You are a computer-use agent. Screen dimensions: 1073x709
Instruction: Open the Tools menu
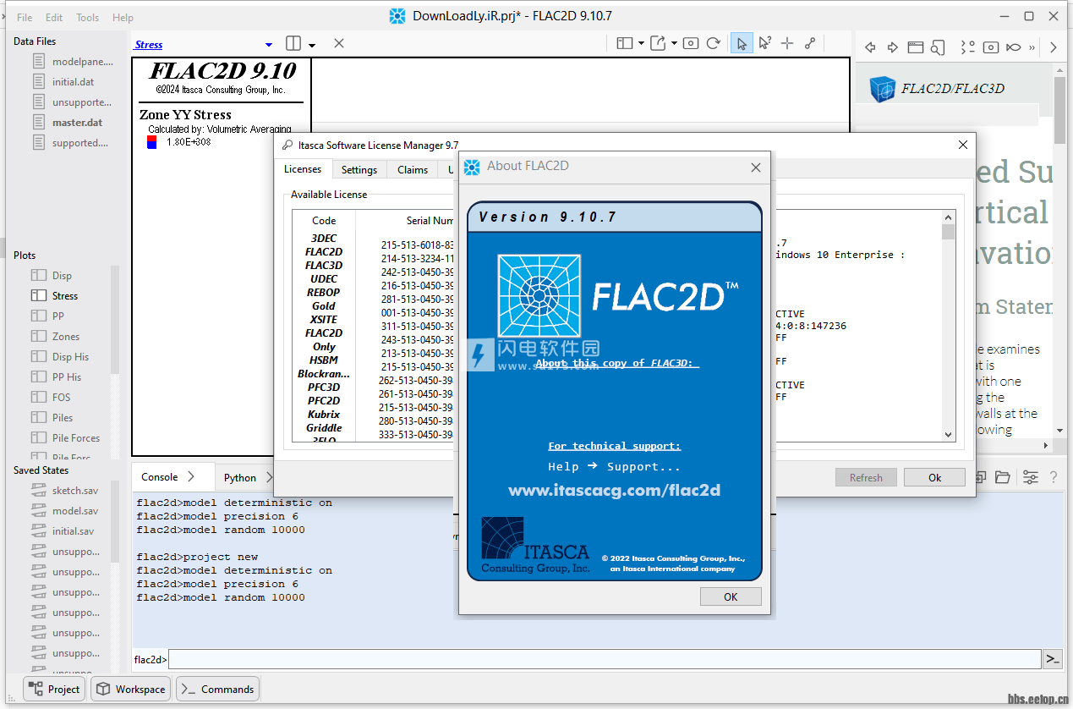[87, 17]
